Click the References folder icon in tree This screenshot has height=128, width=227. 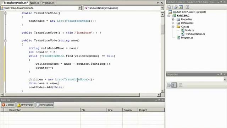coord(178,23)
